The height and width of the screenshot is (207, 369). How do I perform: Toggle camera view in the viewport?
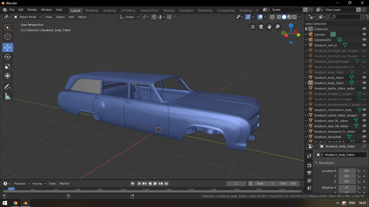[x=261, y=27]
